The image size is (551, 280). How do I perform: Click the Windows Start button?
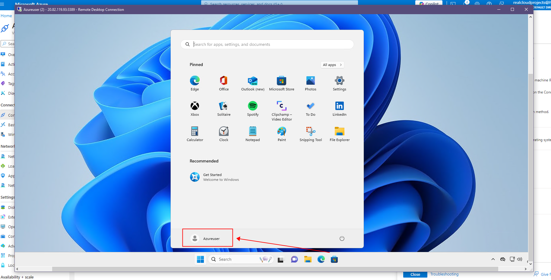coord(200,259)
